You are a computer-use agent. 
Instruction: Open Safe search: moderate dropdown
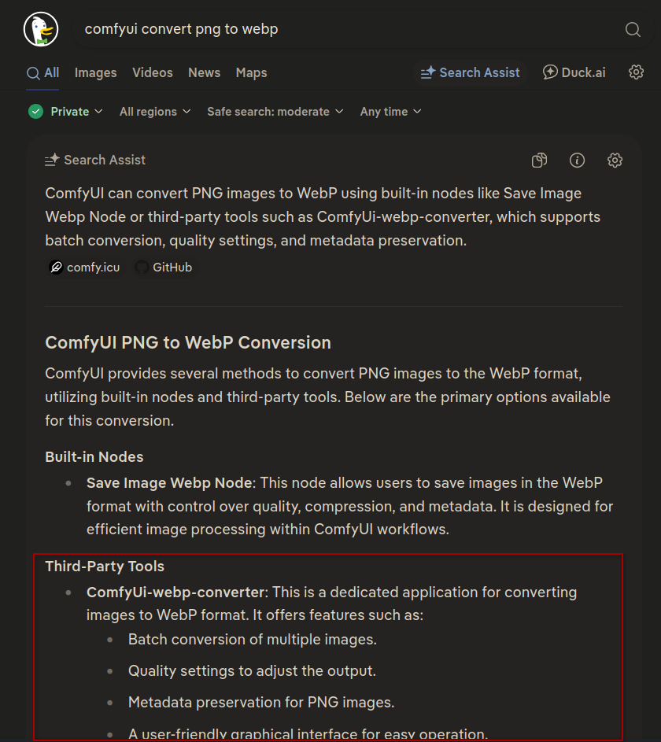pos(275,112)
